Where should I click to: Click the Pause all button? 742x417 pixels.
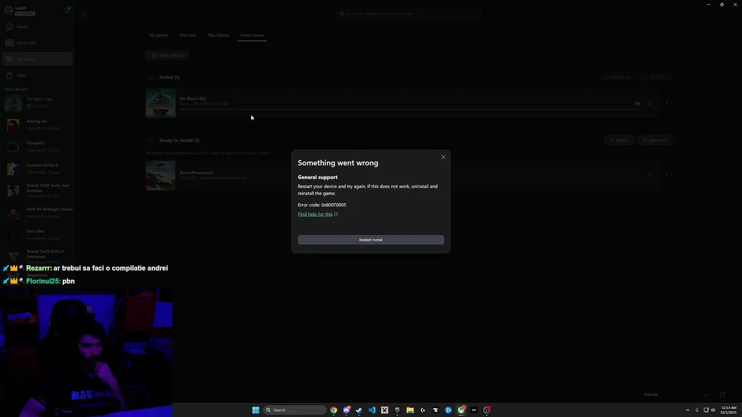654,77
